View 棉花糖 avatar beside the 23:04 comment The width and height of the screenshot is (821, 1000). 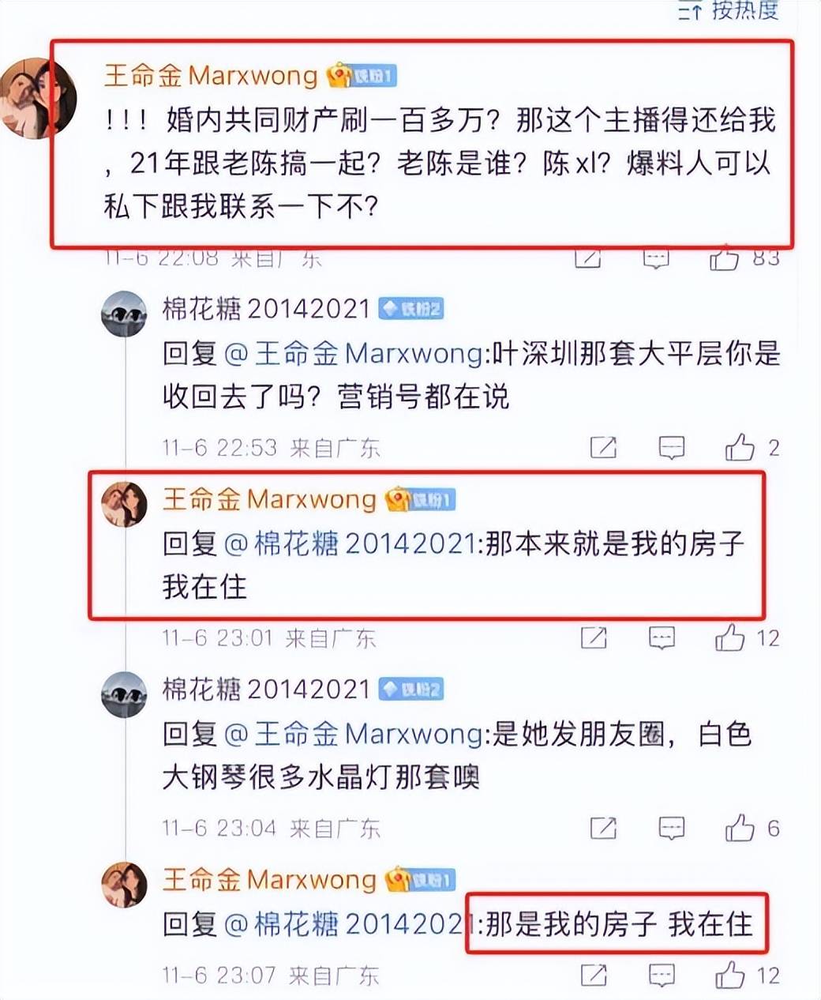[125, 694]
